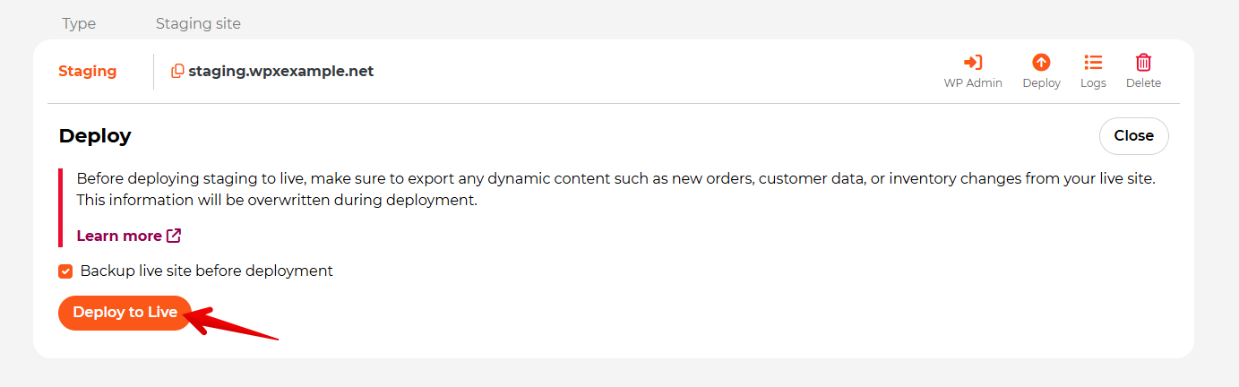Open the Logs list icon

[1093, 62]
